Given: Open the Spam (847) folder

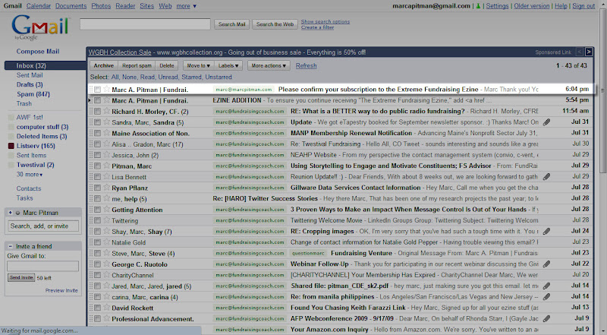Looking at the screenshot, I should click(33, 94).
